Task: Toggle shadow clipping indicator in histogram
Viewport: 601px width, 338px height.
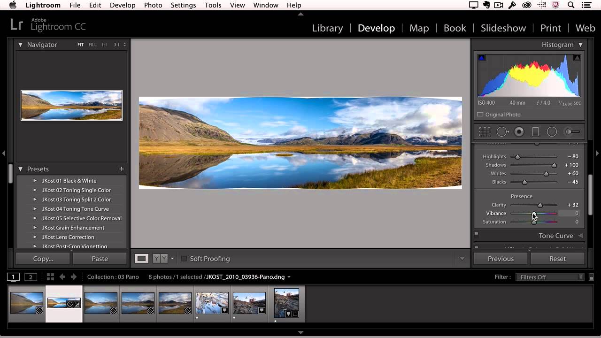Action: (481, 58)
